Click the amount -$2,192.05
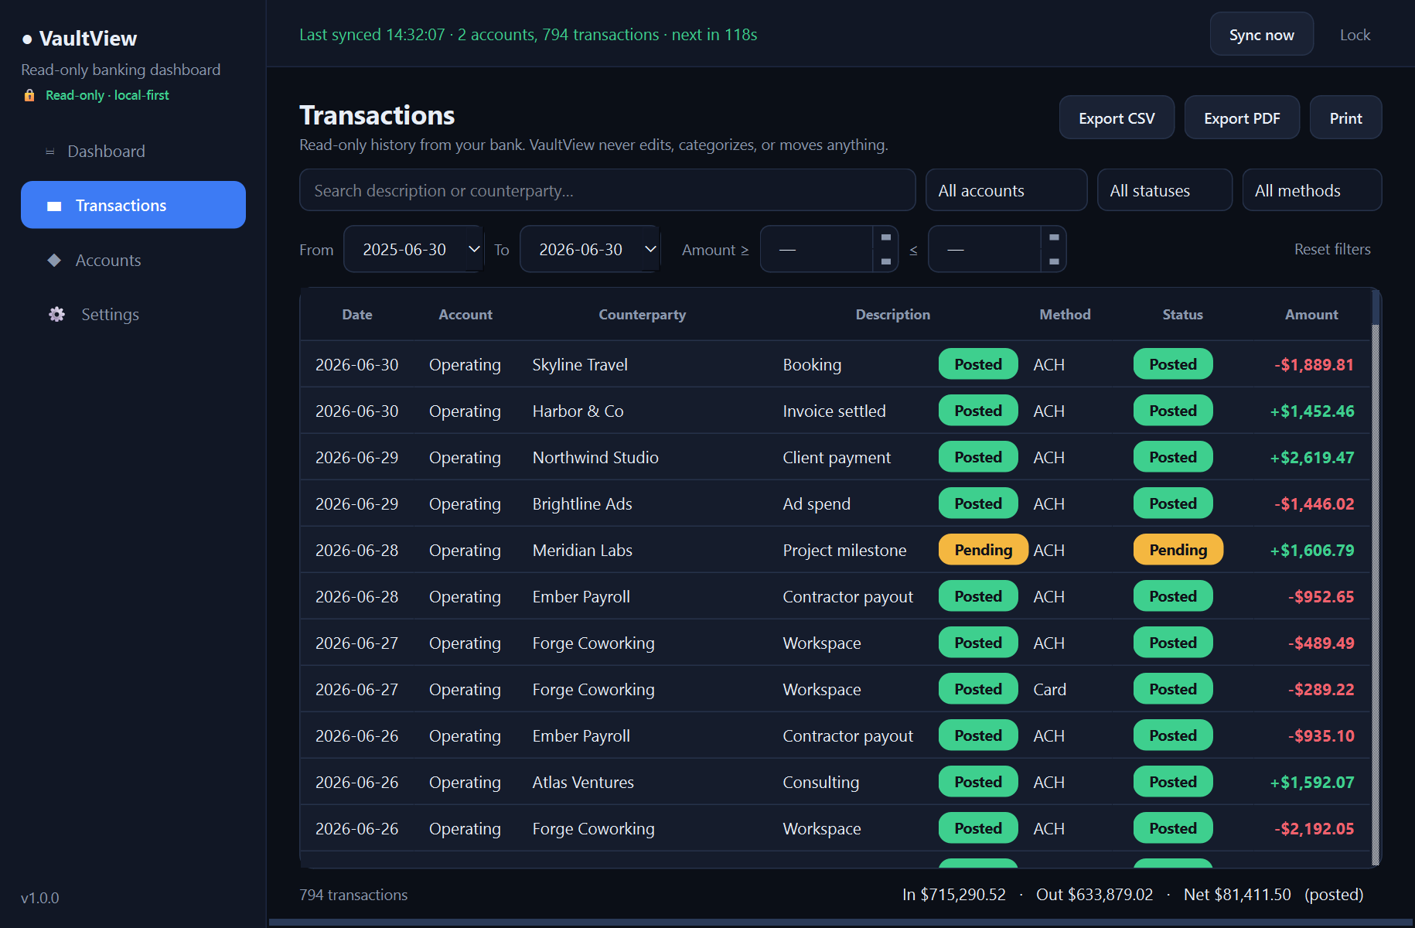The image size is (1415, 928). pos(1314,828)
